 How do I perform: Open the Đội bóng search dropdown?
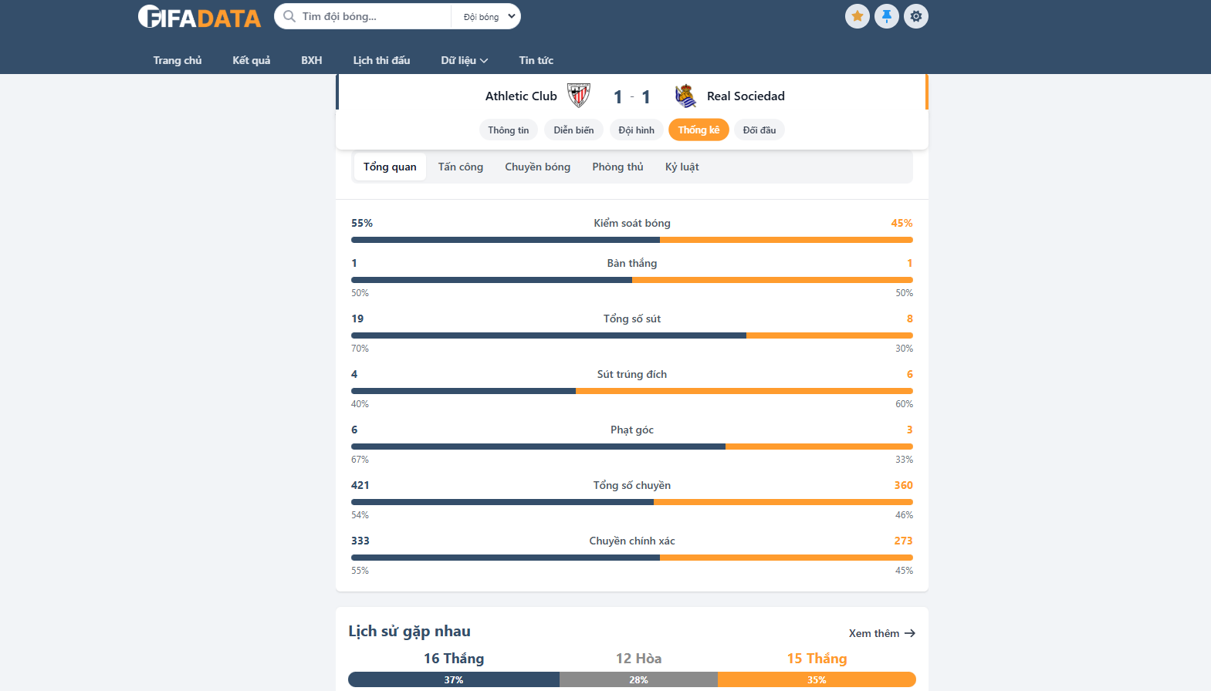coord(488,16)
